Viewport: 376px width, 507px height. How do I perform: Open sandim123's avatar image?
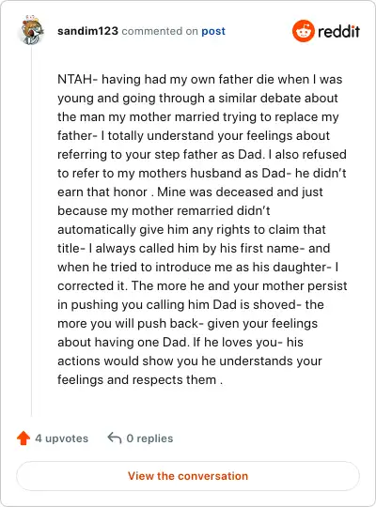pos(32,30)
